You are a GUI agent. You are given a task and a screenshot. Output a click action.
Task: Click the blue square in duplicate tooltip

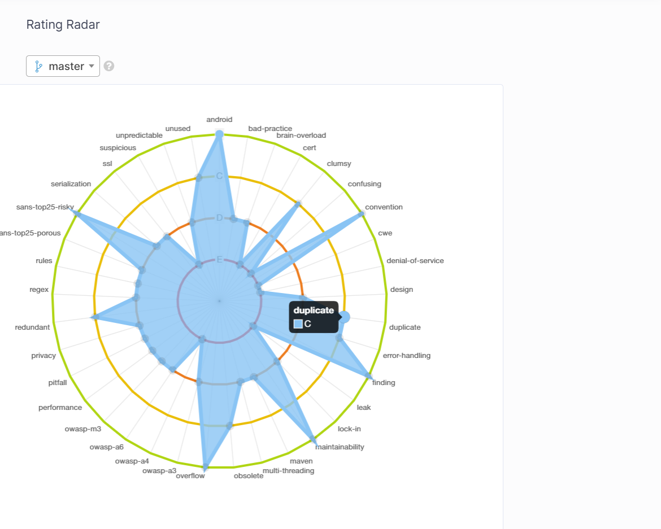[x=298, y=324]
